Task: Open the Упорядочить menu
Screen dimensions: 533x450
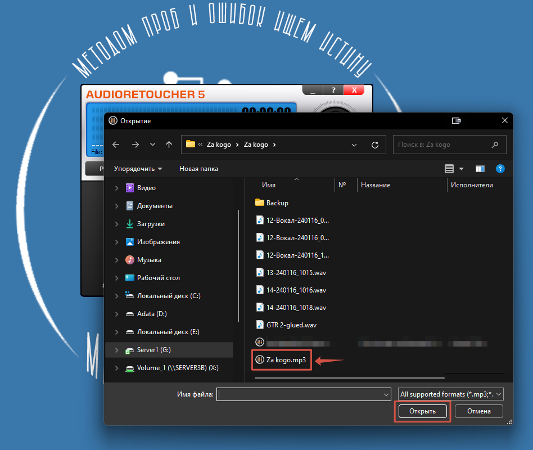Action: pyautogui.click(x=138, y=169)
